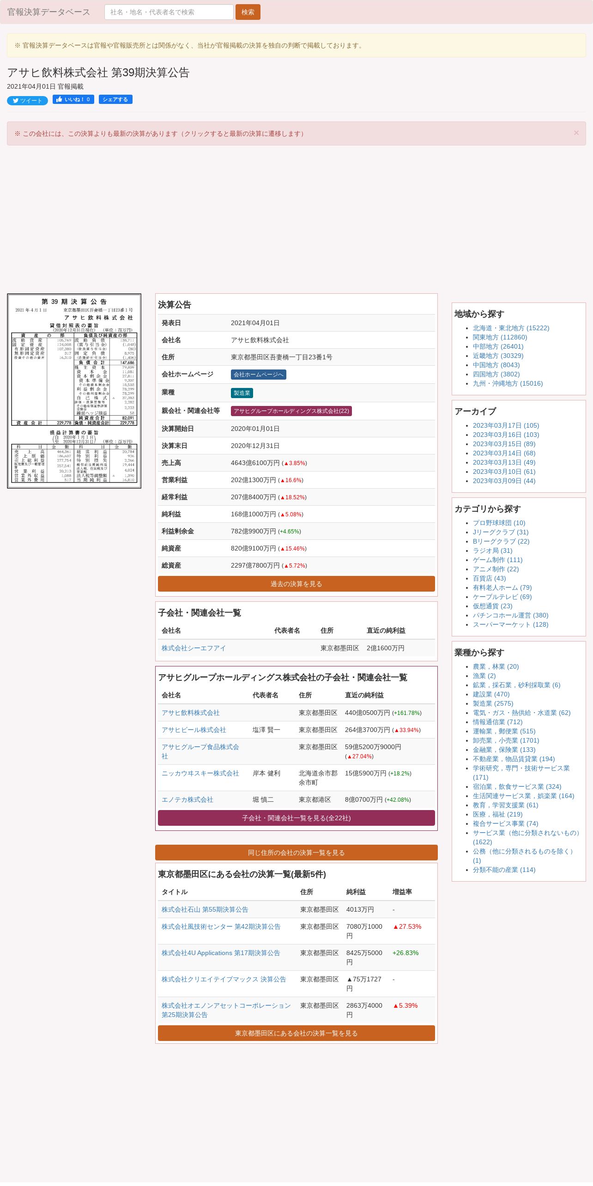Click the Twitter ツイート button
This screenshot has height=1186, width=593.
click(27, 101)
